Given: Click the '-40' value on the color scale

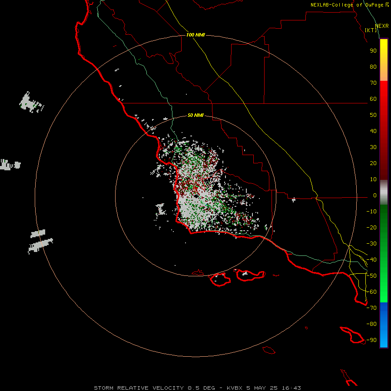Looking at the screenshot, I should (371, 260).
